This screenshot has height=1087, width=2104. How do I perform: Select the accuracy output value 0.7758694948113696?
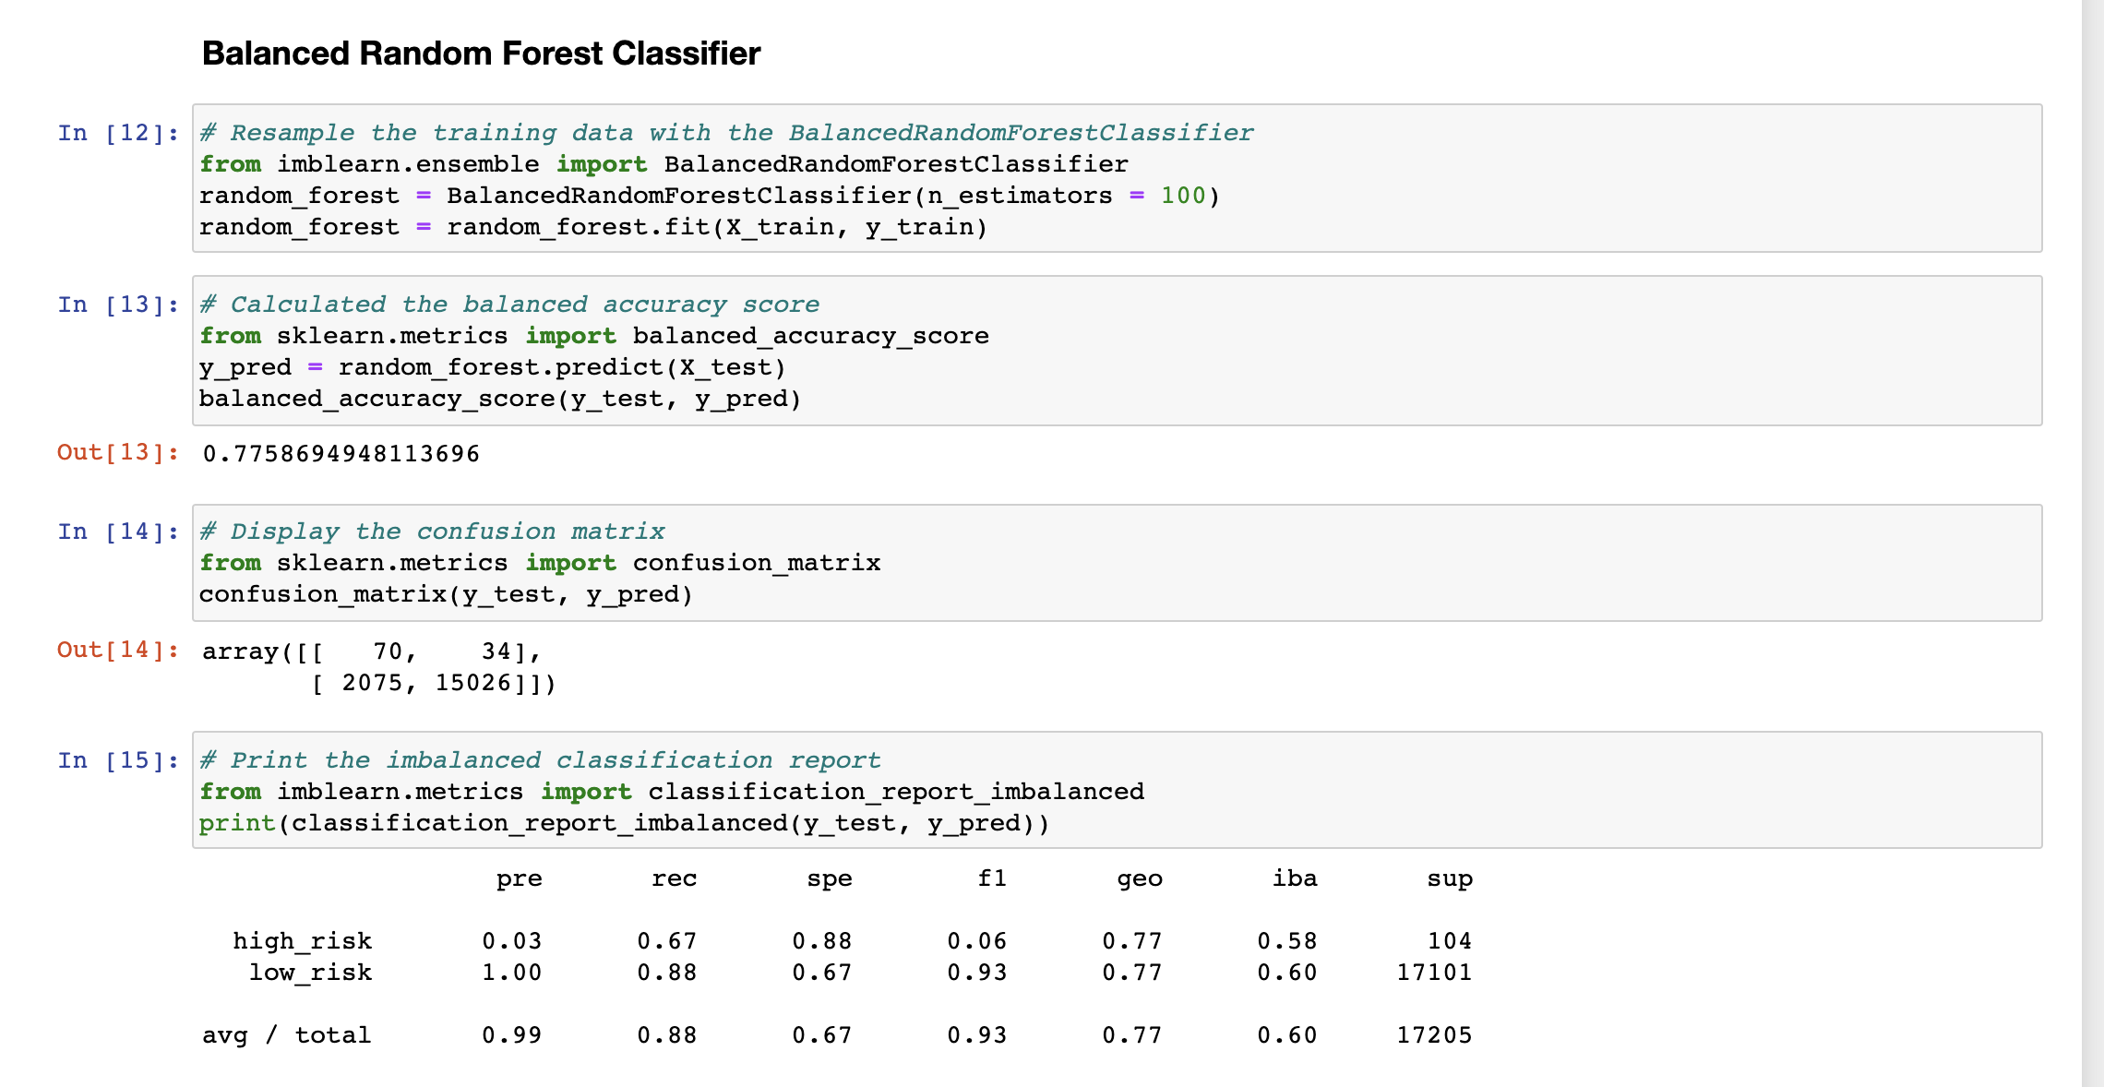[x=340, y=453]
